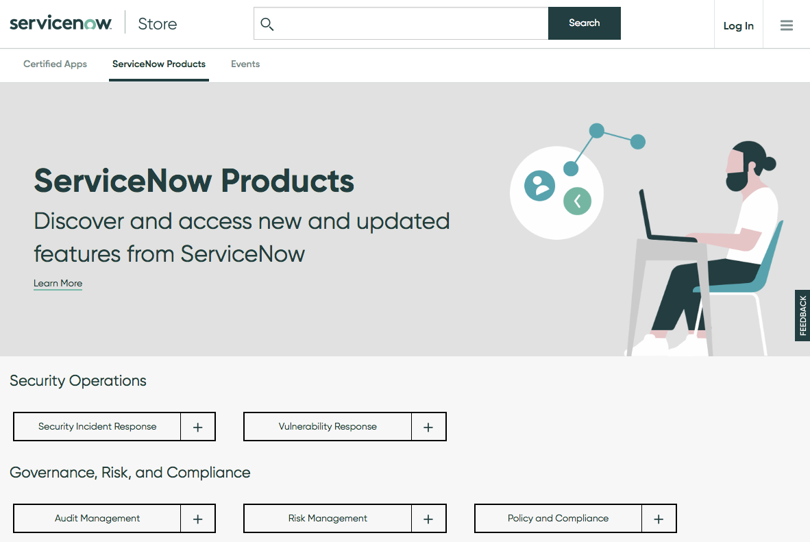This screenshot has height=542, width=810.
Task: Expand Vulnerability Response with plus icon
Action: (x=428, y=427)
